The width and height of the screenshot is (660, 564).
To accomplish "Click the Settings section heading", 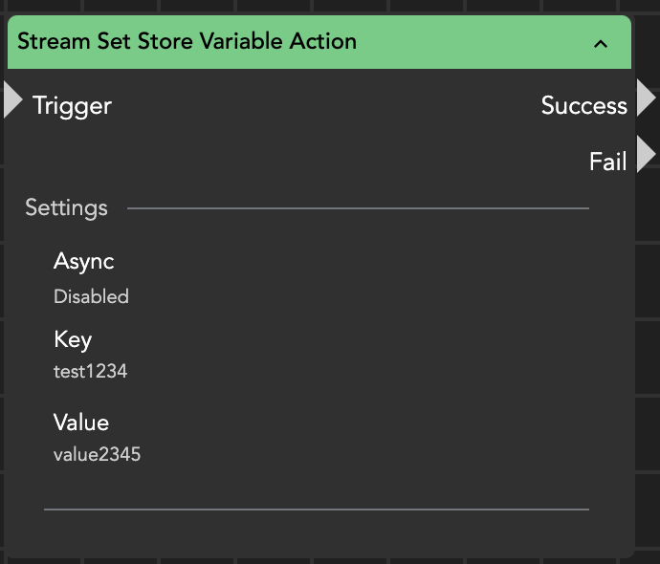I will click(66, 207).
